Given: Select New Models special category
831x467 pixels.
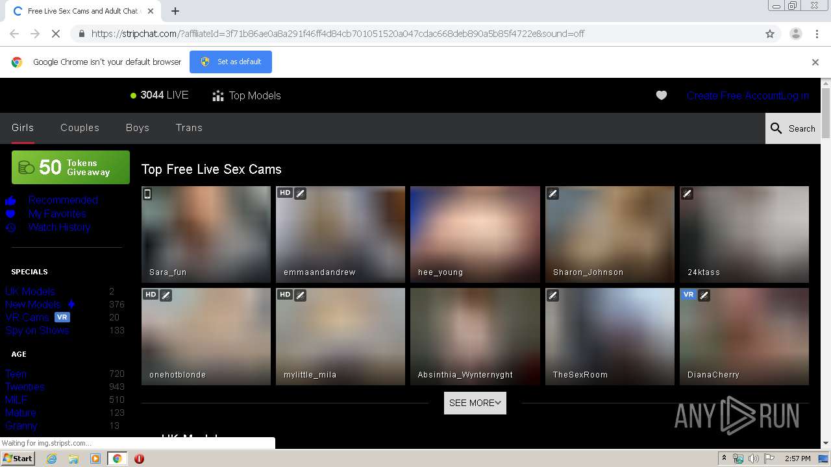Looking at the screenshot, I should 33,304.
